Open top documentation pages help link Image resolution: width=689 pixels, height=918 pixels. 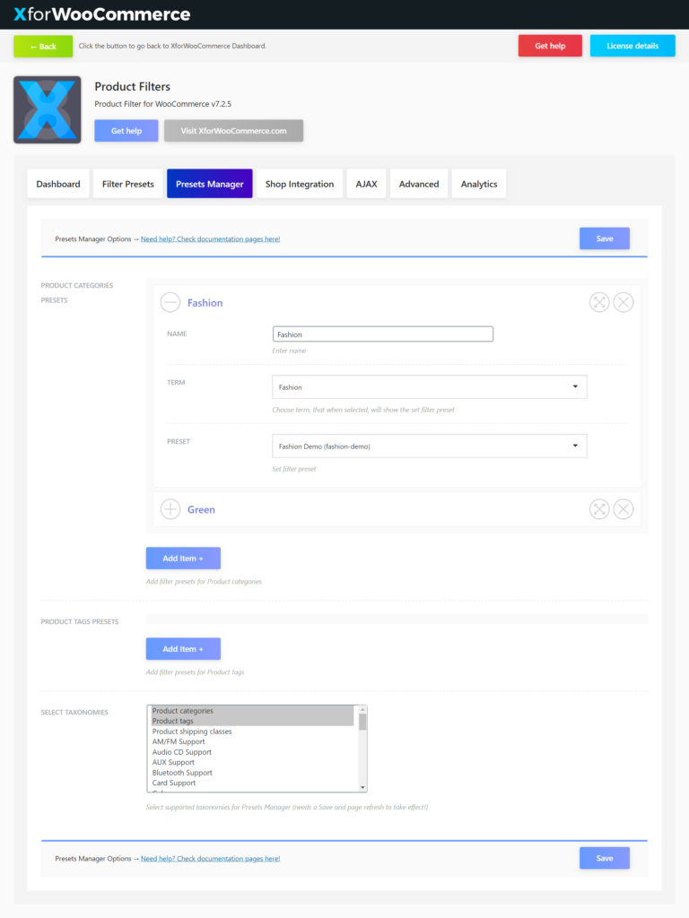(x=210, y=238)
